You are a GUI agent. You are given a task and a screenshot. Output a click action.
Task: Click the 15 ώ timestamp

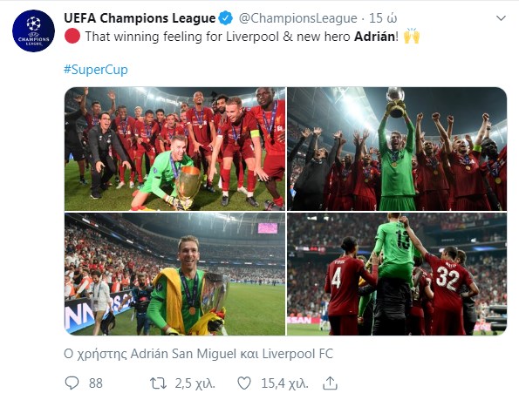point(383,18)
